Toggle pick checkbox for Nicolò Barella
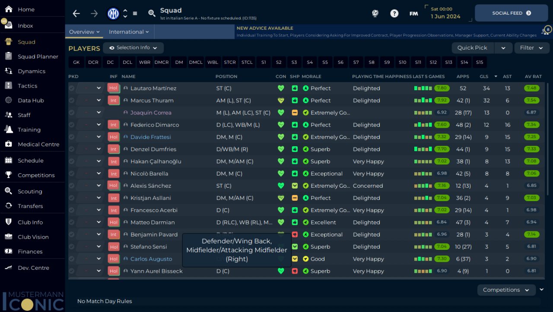Image resolution: width=553 pixels, height=312 pixels. (x=71, y=174)
